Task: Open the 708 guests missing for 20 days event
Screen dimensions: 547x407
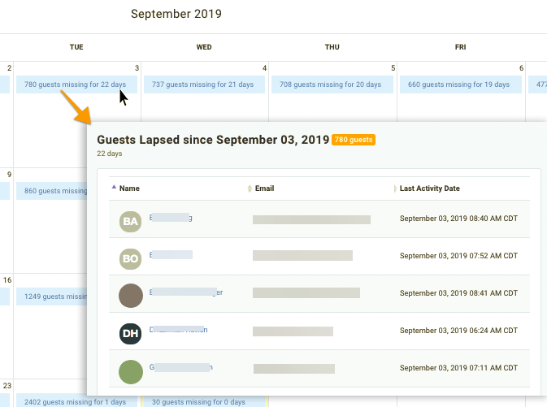Action: pos(332,84)
